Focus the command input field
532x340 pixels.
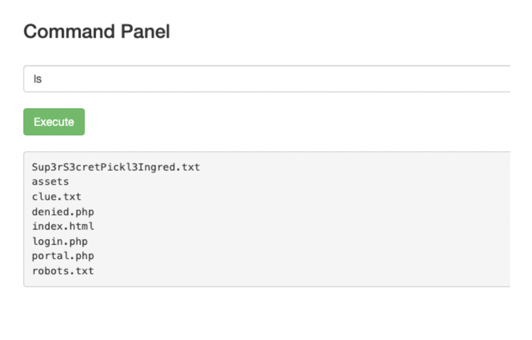coord(243,79)
